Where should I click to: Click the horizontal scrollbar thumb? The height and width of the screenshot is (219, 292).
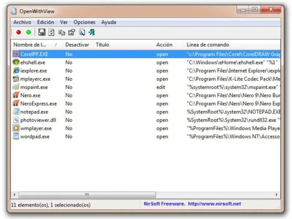[87, 195]
